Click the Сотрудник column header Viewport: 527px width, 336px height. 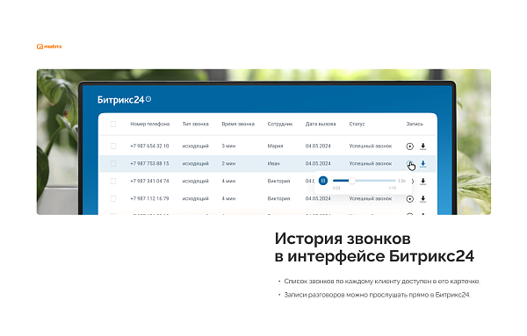tap(279, 124)
